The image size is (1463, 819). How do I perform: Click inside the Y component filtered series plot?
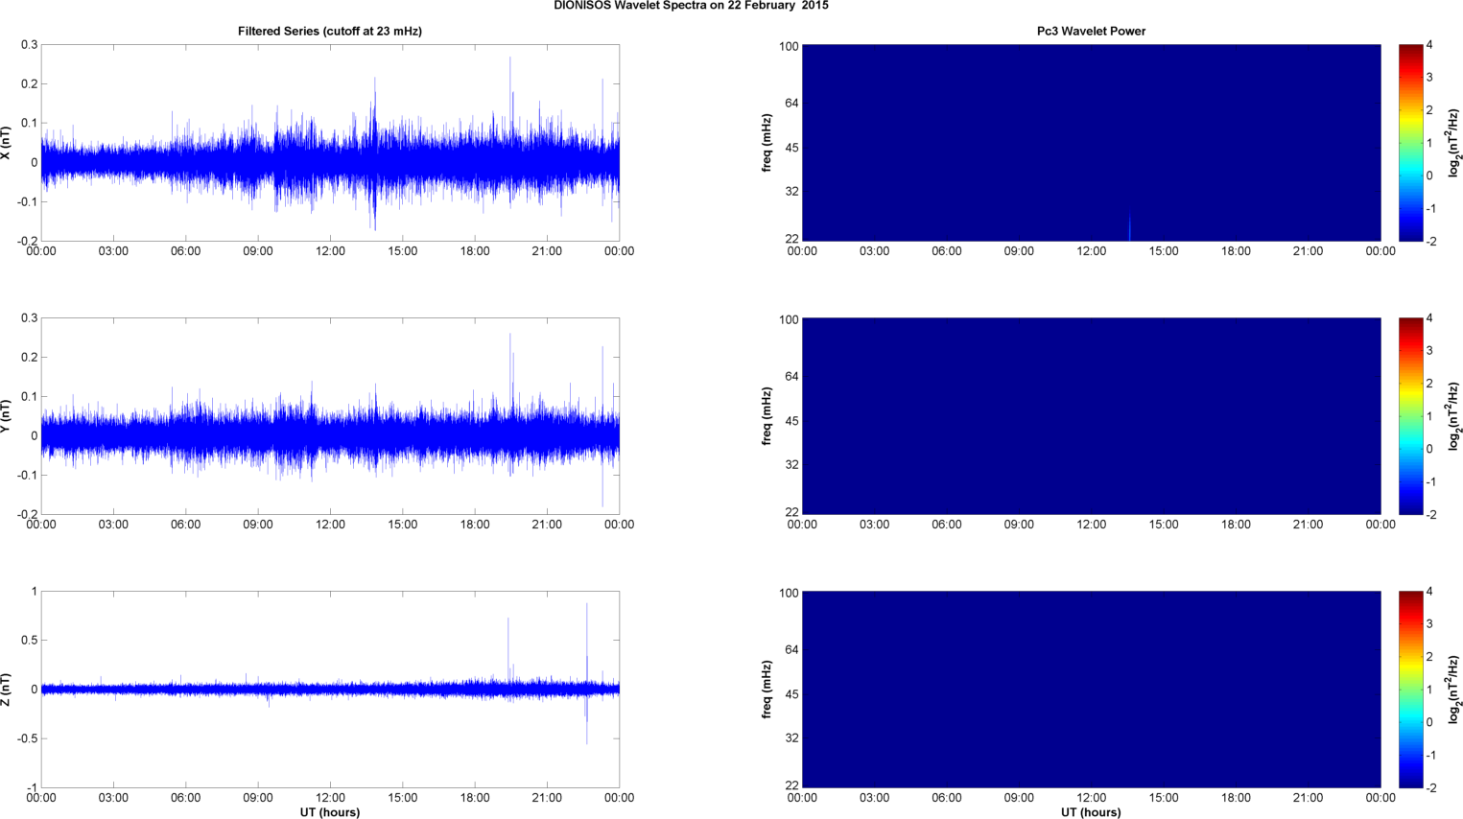tap(330, 416)
